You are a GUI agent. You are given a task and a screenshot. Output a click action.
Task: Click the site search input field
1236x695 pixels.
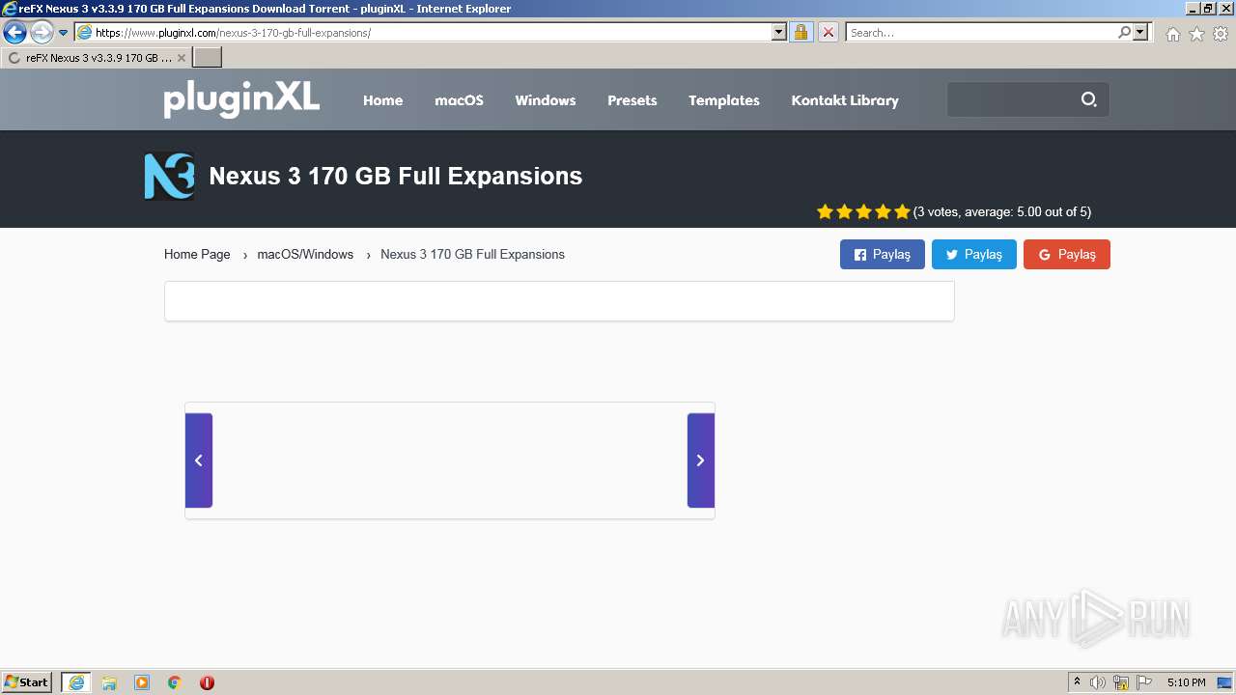click(x=1010, y=99)
